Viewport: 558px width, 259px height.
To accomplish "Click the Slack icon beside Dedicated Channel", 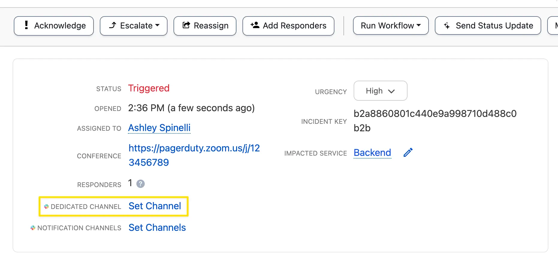I will pyautogui.click(x=46, y=207).
